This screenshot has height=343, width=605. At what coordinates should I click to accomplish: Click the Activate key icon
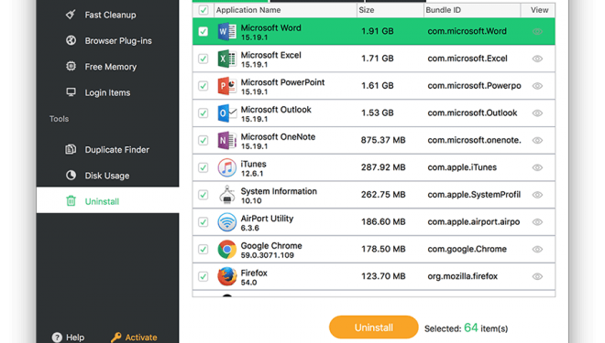click(116, 338)
